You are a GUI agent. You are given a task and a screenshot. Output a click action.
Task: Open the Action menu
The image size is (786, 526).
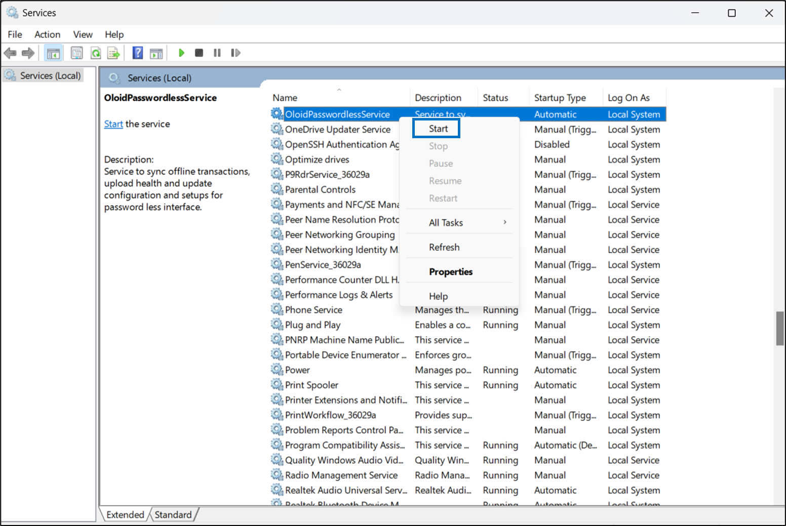tap(47, 34)
